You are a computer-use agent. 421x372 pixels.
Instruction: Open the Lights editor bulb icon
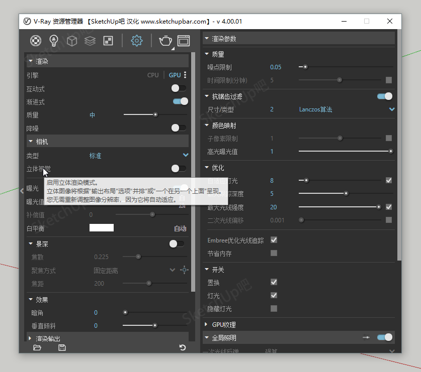[x=54, y=41]
